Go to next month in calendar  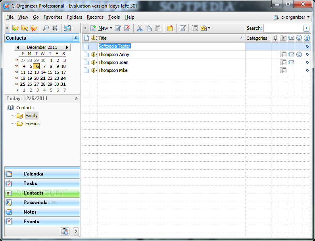[x=67, y=47]
